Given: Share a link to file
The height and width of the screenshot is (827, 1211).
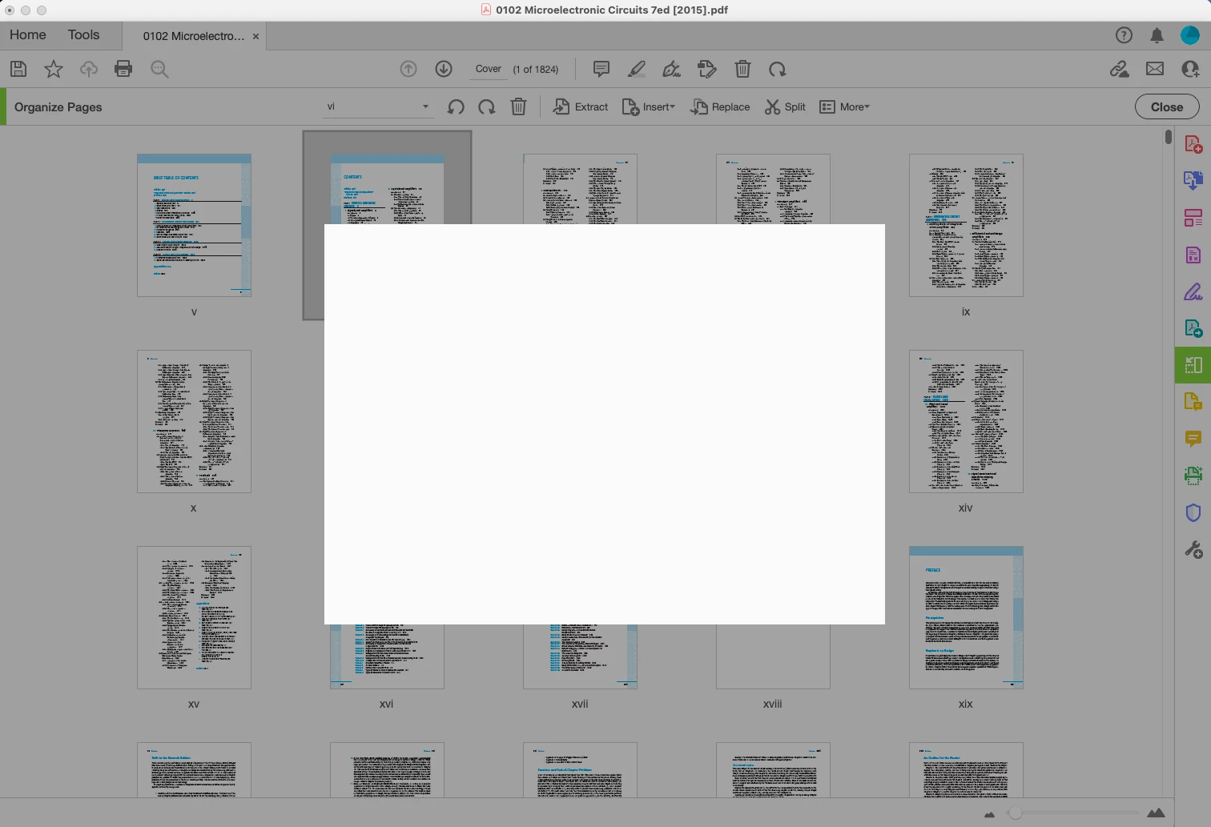Looking at the screenshot, I should (x=1120, y=69).
